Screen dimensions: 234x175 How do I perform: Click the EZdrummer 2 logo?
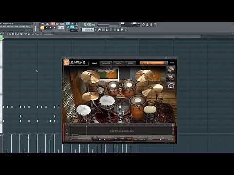pyautogui.click(x=75, y=62)
